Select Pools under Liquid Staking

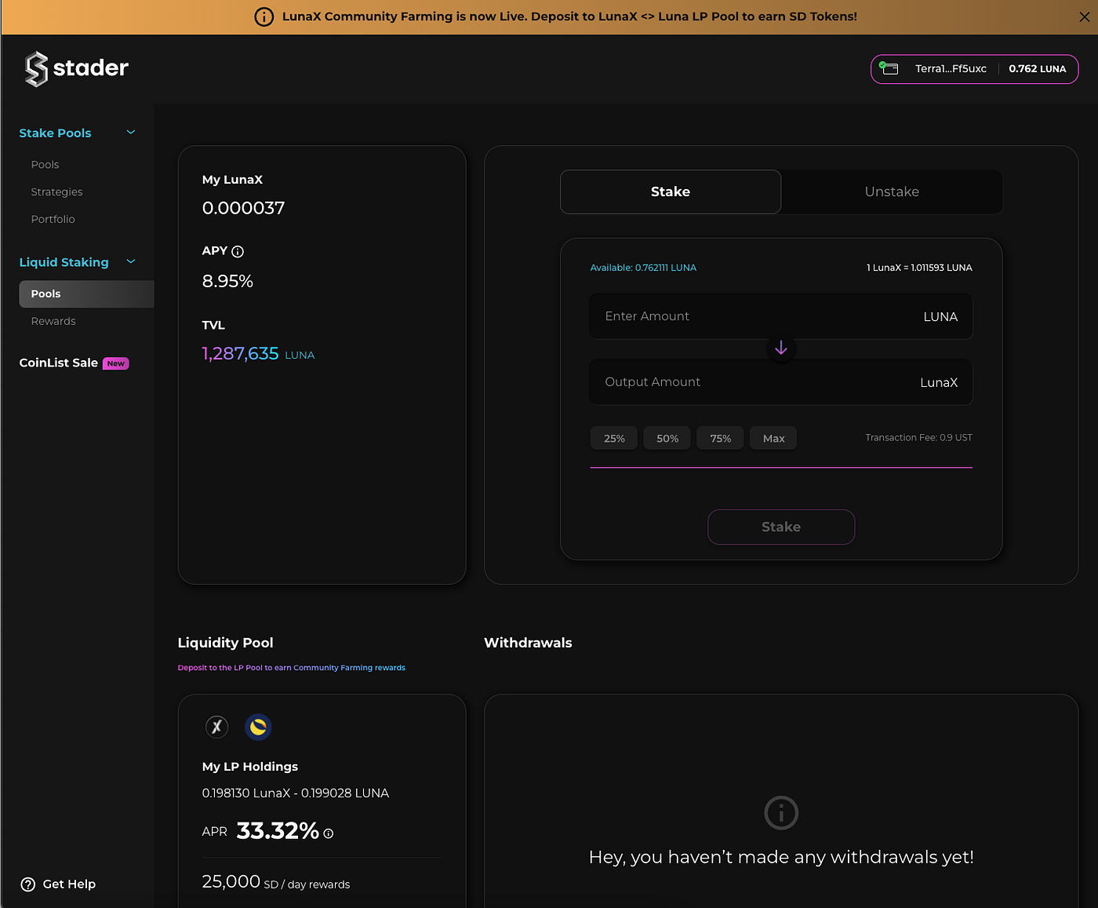[x=86, y=294]
